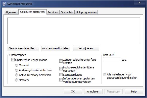147x98 pixels.
Task: Click the Annuleren button
Action: coord(93,91)
